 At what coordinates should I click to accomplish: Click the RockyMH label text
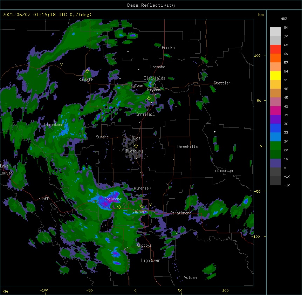click(86, 80)
